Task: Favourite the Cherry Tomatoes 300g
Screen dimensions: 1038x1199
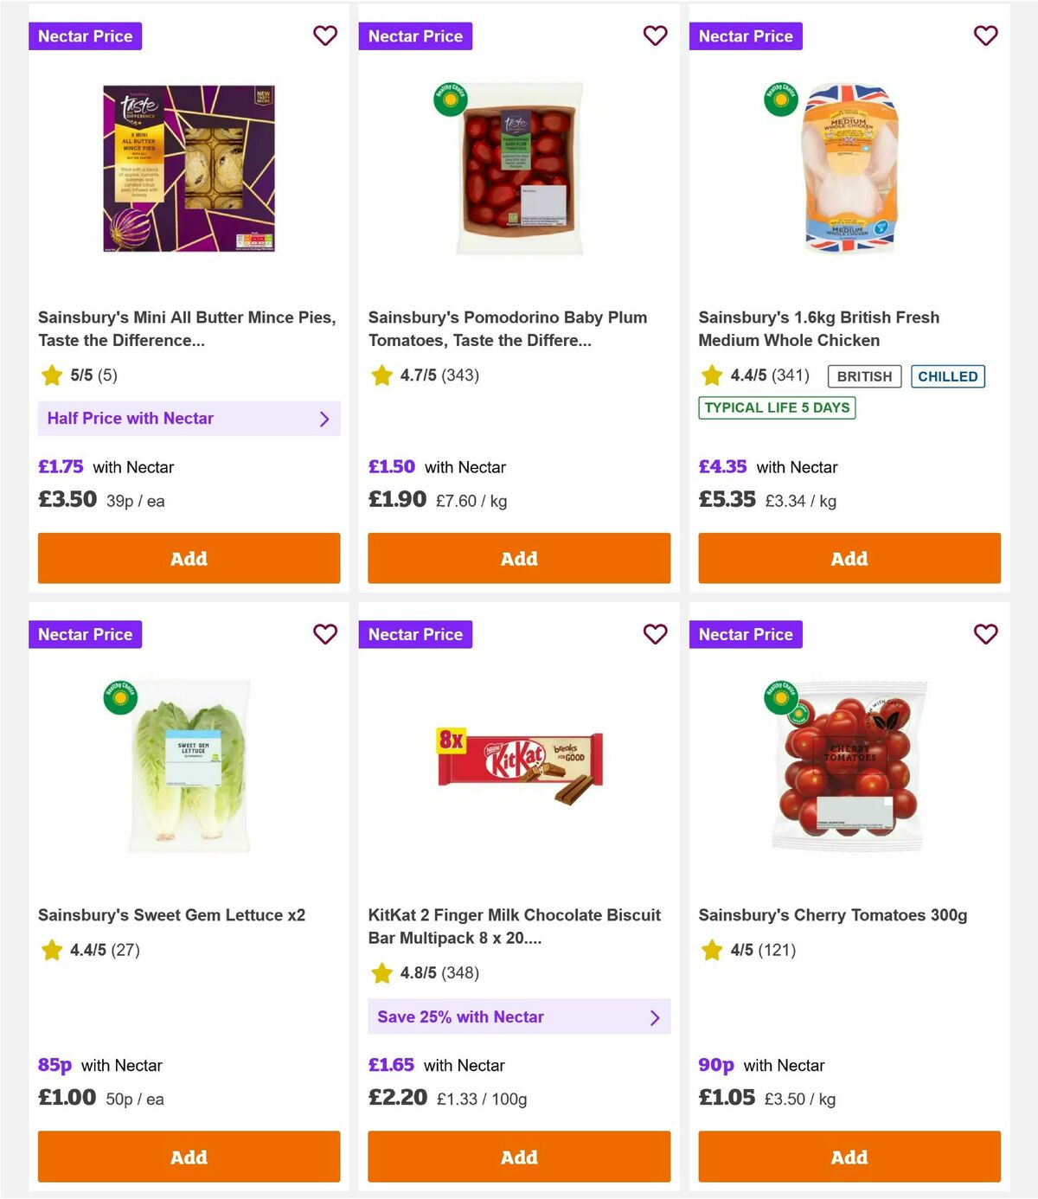Action: [985, 634]
